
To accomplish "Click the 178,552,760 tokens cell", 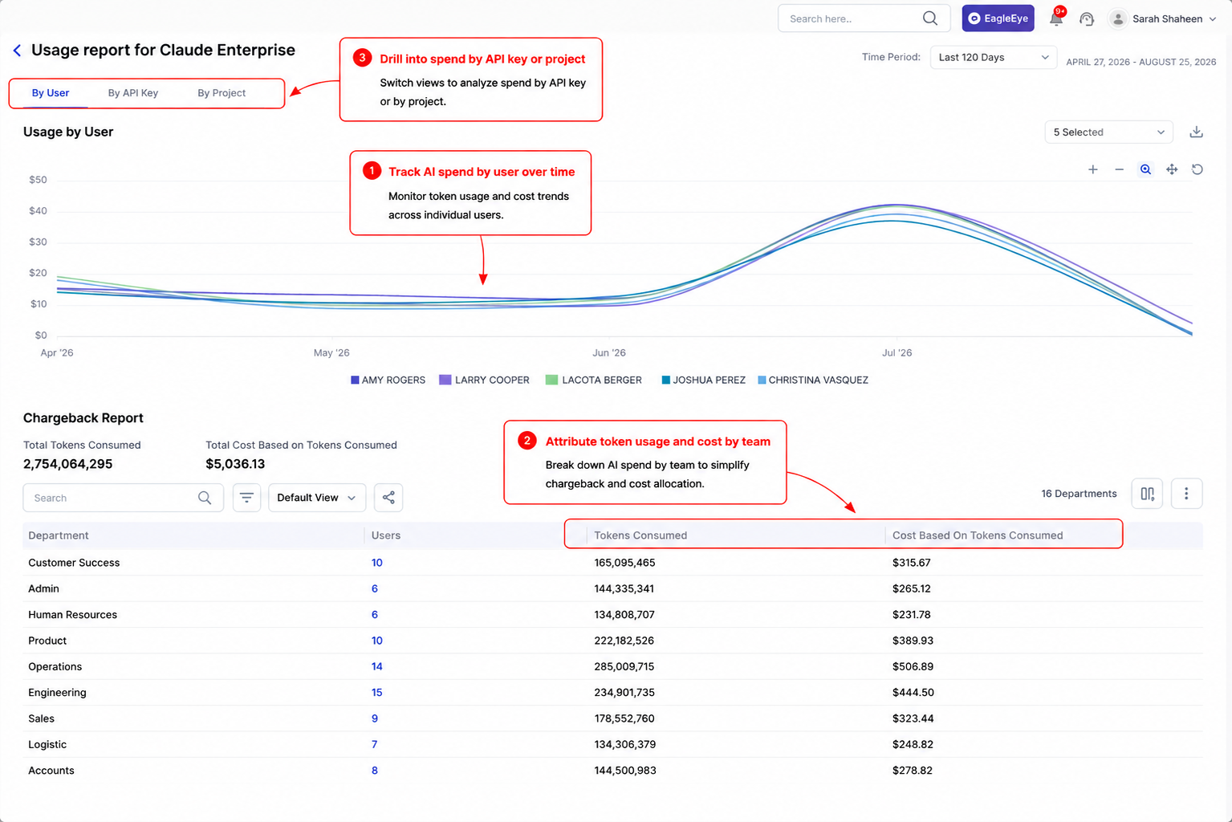I will [624, 718].
